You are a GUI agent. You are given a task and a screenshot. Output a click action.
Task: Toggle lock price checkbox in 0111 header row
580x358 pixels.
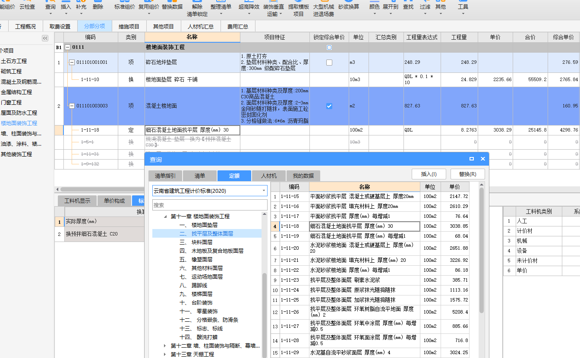coord(329,47)
